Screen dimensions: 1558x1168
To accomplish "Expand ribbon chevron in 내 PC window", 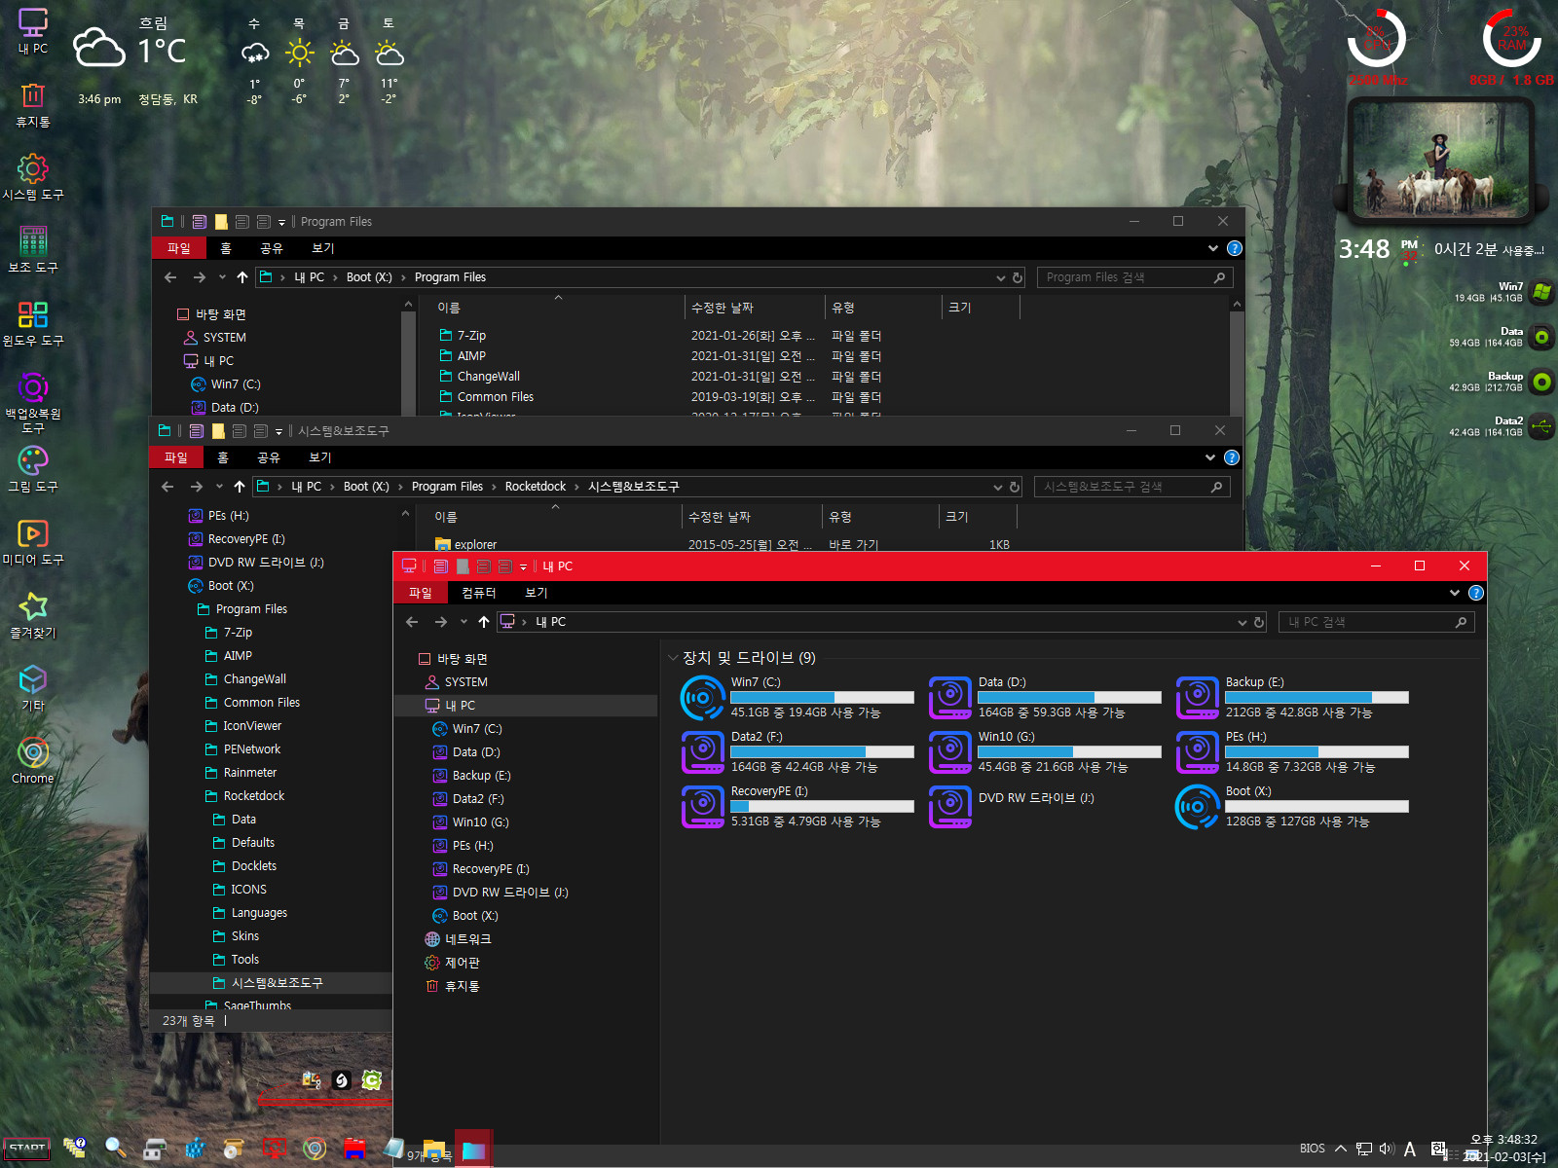I will tap(1455, 593).
